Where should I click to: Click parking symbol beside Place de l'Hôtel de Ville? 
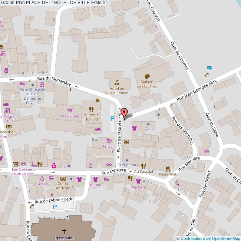click(112, 119)
